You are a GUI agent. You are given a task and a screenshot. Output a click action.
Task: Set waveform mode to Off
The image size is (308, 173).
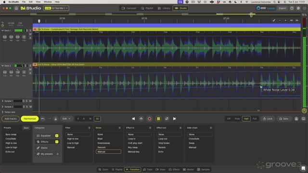pyautogui.click(x=229, y=119)
